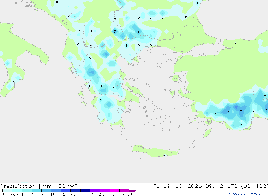Click the weatheronline.co.uk link
This screenshot has height=196, width=268.
[x=245, y=194]
